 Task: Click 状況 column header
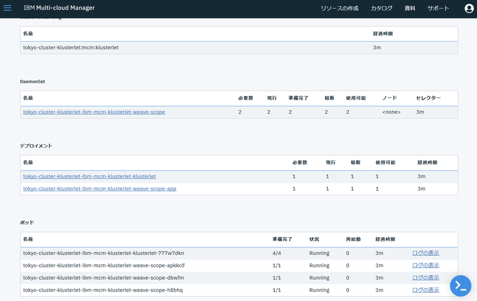[x=314, y=239]
